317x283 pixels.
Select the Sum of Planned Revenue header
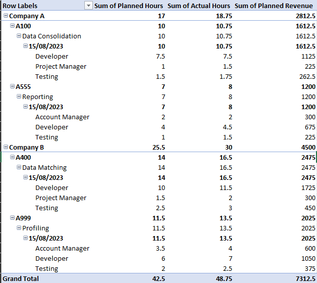click(274, 6)
